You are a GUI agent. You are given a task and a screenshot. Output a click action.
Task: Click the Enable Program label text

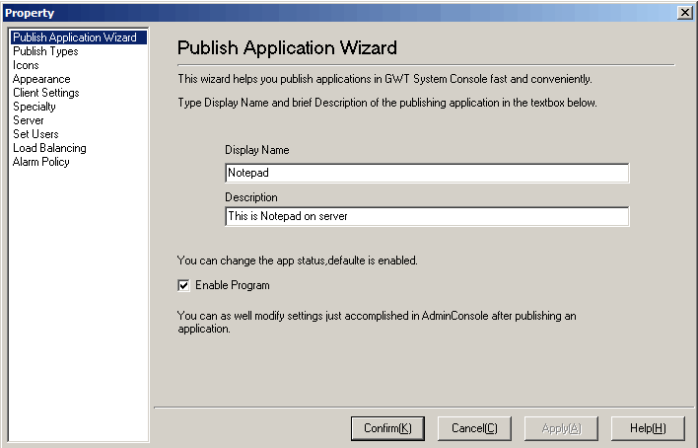[232, 285]
